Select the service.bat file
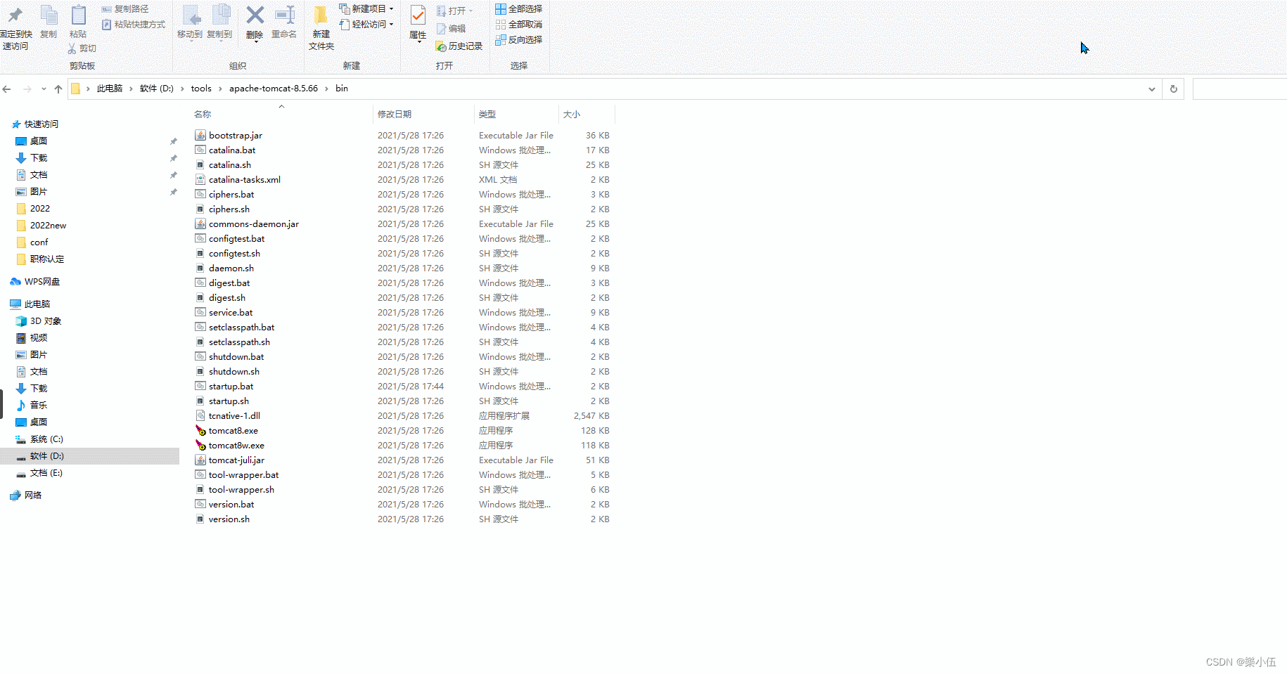The height and width of the screenshot is (674, 1287). [x=231, y=313]
